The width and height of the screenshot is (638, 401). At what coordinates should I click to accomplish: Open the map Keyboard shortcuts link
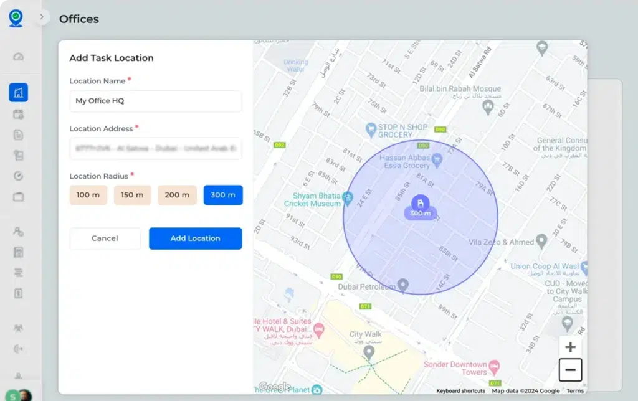(x=460, y=391)
